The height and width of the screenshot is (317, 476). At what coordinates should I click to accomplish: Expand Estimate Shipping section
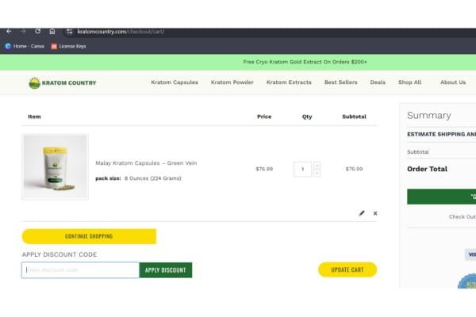tap(441, 134)
